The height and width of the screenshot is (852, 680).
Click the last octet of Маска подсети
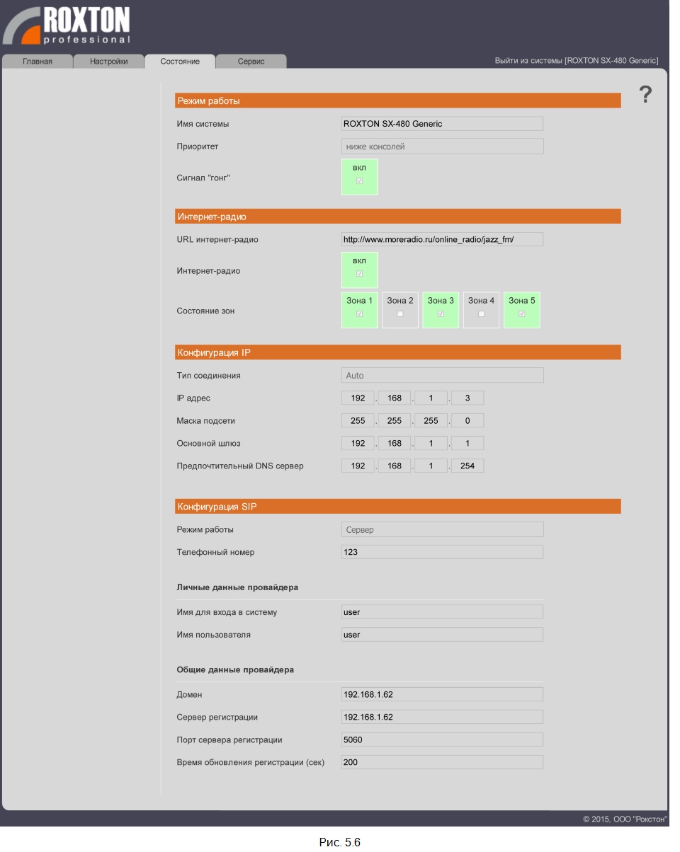click(467, 420)
